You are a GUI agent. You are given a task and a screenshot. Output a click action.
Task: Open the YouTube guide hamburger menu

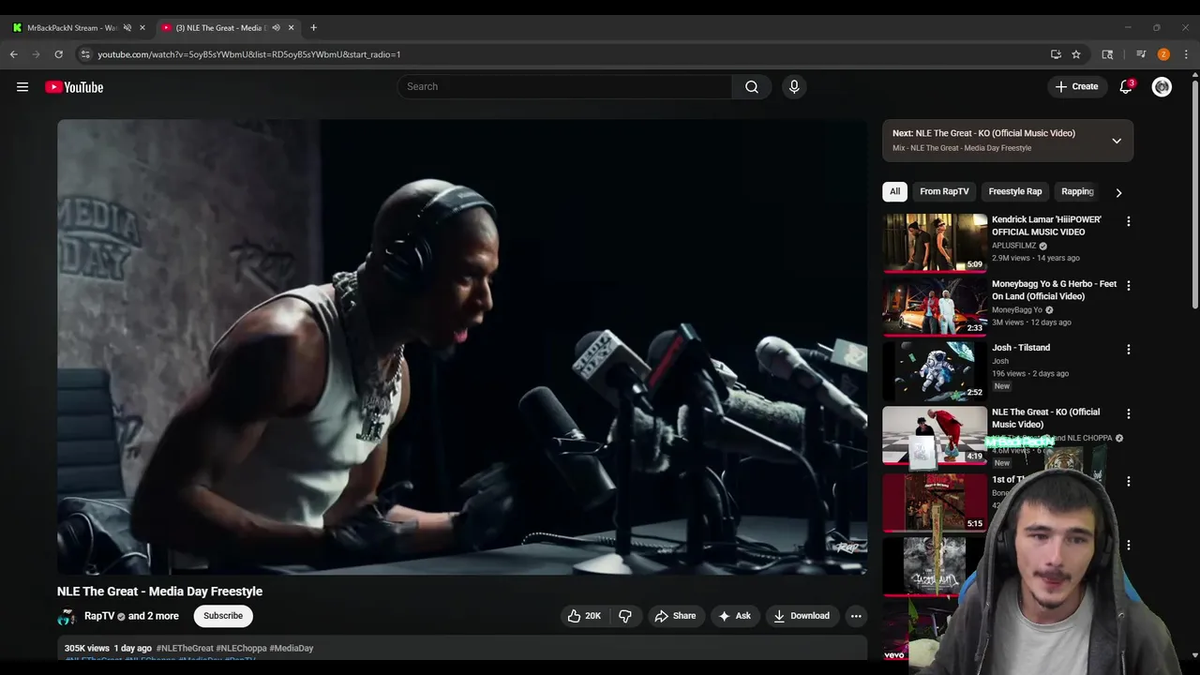[22, 87]
